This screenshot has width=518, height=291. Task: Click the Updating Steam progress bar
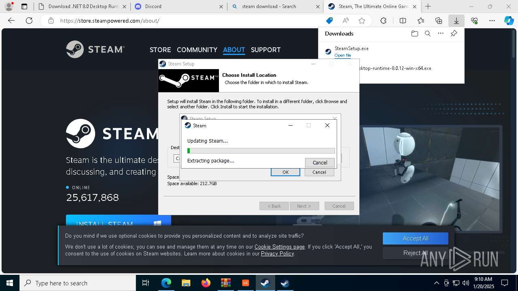(261, 151)
